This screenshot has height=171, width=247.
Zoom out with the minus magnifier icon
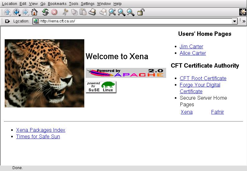(x=131, y=12)
